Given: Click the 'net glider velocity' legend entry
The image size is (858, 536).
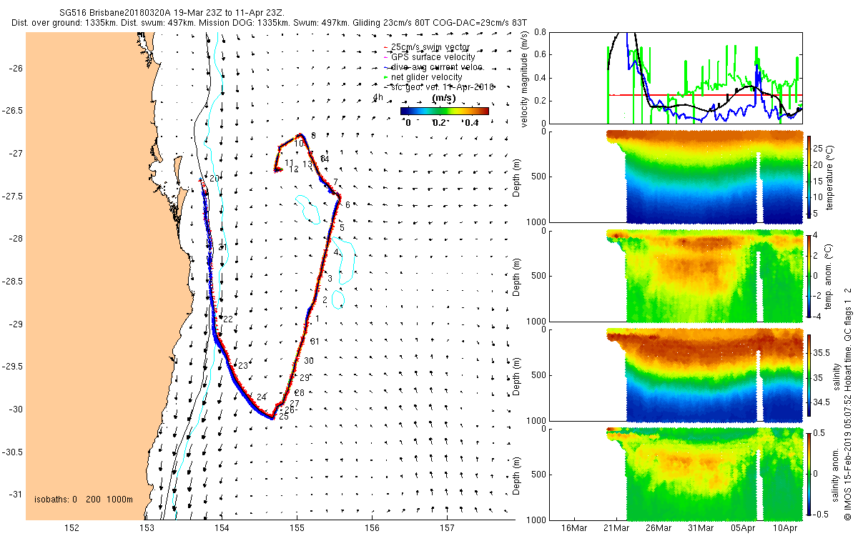Looking at the screenshot, I should point(427,76).
